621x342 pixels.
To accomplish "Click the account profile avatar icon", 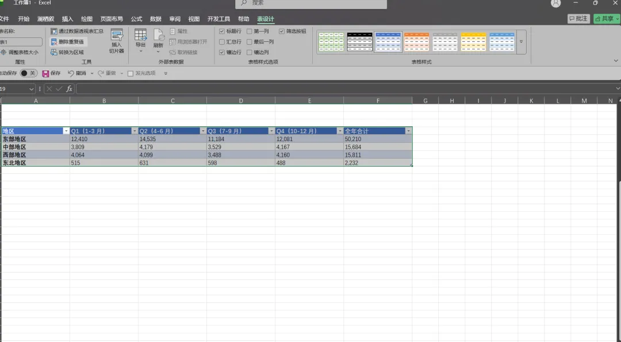I will [x=555, y=3].
